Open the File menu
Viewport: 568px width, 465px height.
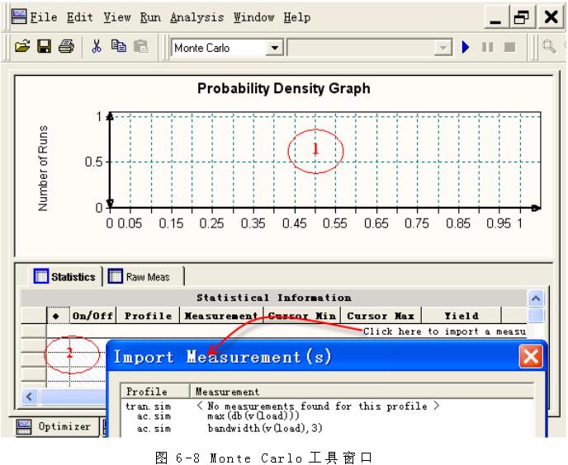(x=44, y=17)
